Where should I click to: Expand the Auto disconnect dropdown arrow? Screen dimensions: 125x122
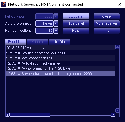coord(56,23)
